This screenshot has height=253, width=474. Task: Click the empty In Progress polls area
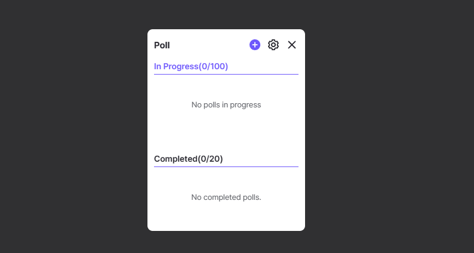point(226,122)
